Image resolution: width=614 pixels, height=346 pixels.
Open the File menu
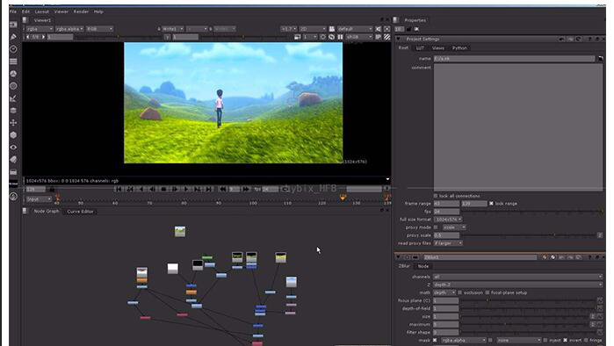click(13, 11)
